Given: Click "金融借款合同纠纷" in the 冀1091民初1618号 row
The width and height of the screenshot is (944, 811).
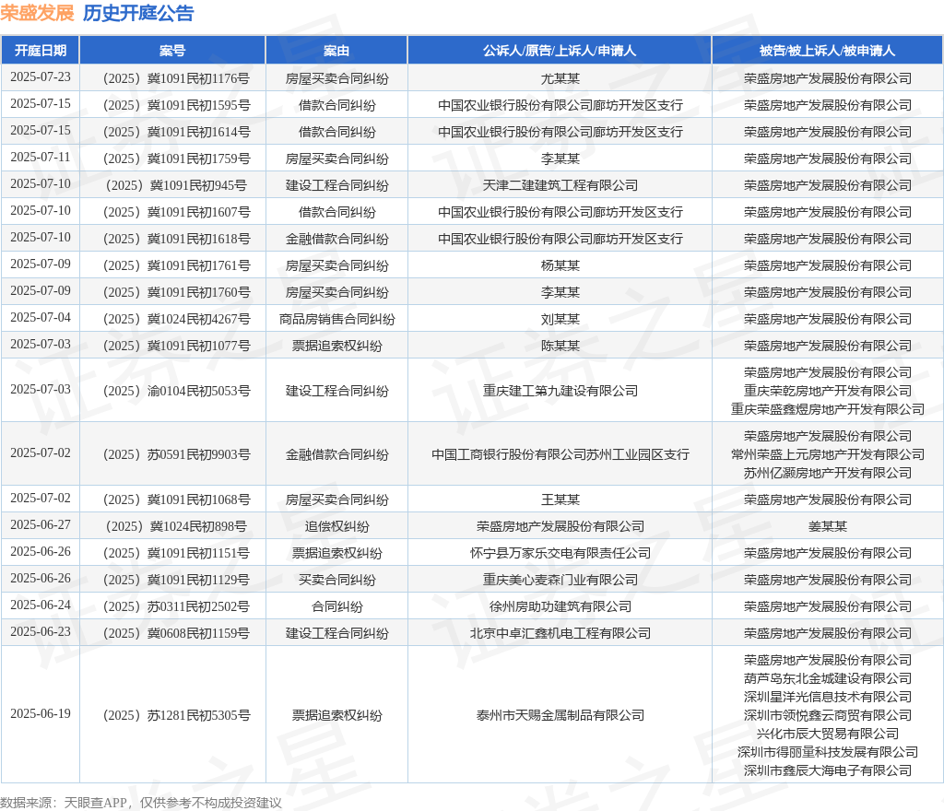Looking at the screenshot, I should (x=336, y=239).
